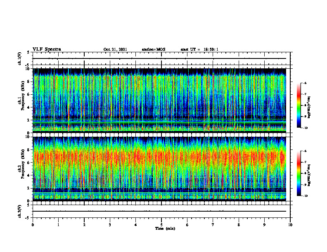The image size is (327, 252).
Task: Click the ch.1 spectrogram color bar
Action: pyautogui.click(x=299, y=105)
